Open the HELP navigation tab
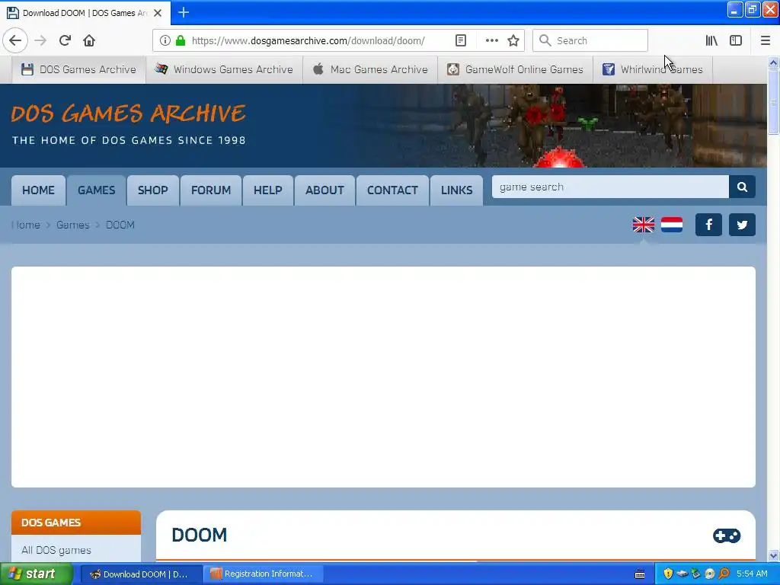 (267, 190)
